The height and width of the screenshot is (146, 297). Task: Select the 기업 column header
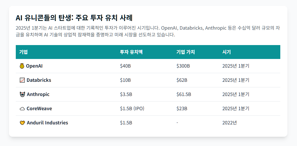pos(24,52)
